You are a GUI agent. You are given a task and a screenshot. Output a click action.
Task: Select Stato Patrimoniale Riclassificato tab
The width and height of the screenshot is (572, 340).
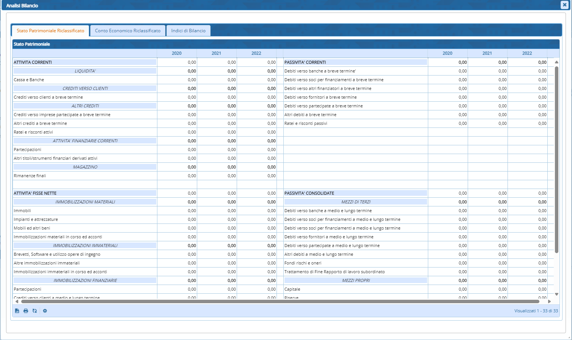click(x=50, y=31)
